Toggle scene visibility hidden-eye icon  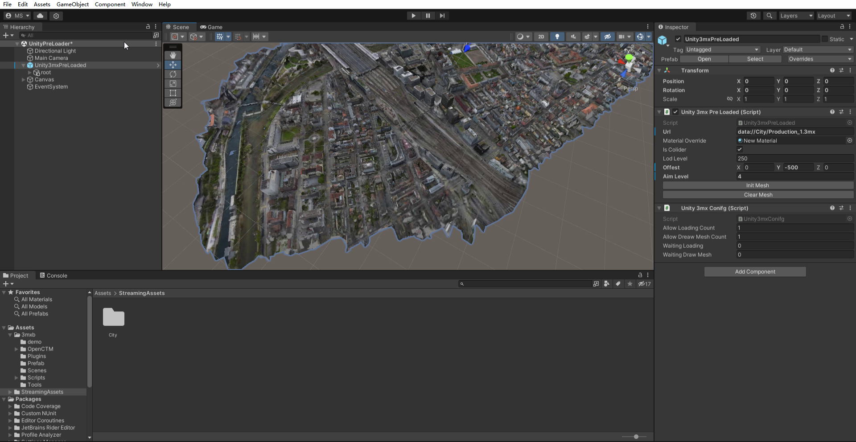(607, 37)
